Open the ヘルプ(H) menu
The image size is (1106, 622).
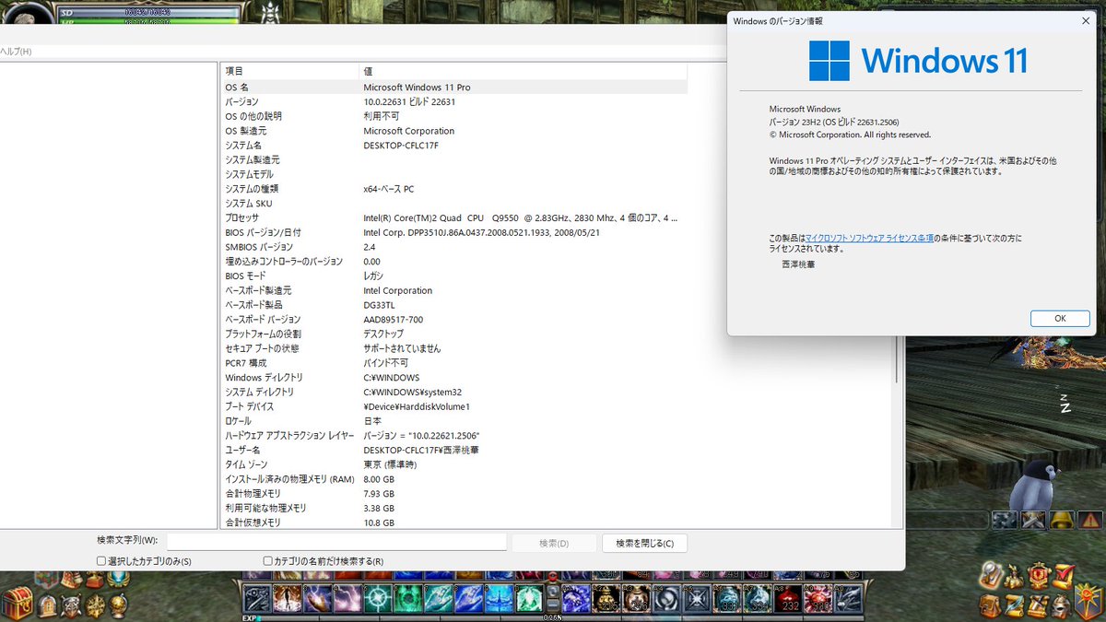[17, 51]
